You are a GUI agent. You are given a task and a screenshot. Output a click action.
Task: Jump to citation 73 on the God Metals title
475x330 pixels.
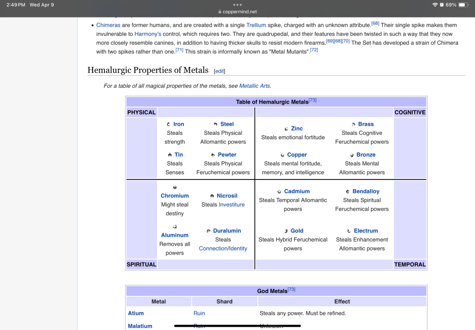coord(292,289)
